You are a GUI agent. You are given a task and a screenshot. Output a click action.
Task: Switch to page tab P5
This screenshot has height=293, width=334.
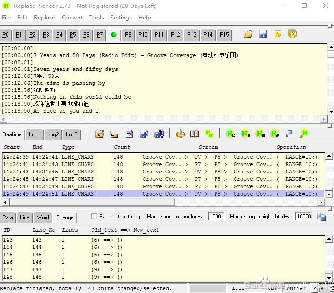click(73, 34)
